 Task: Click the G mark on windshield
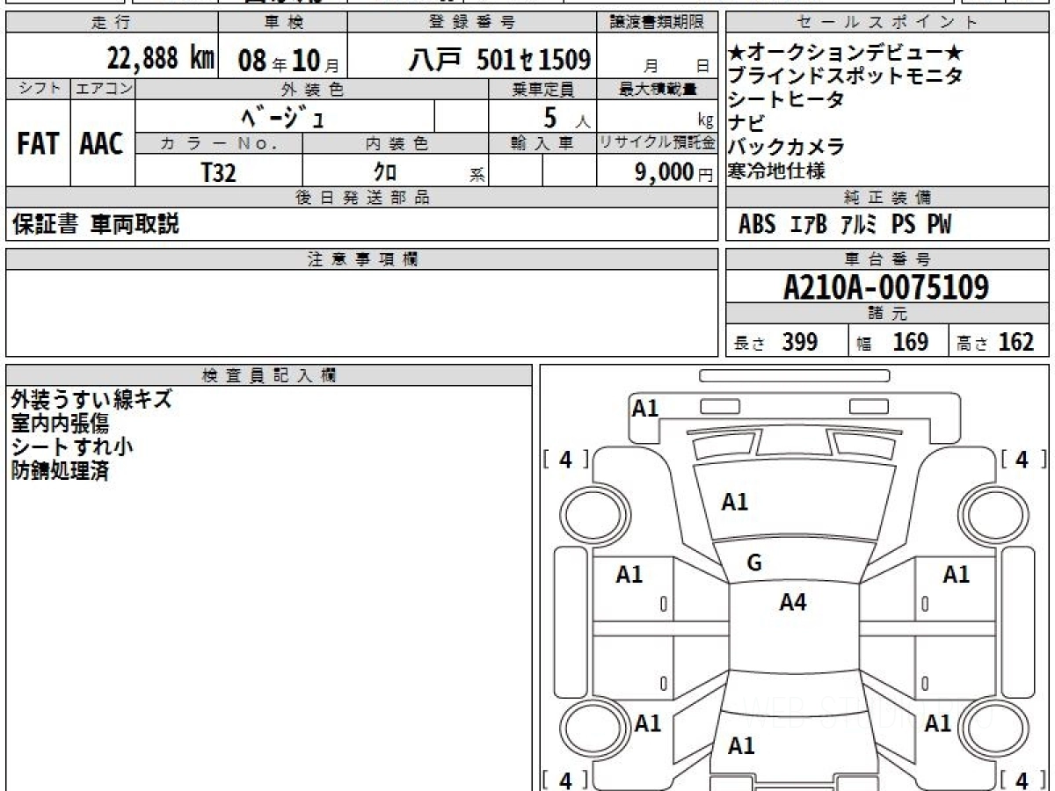[x=753, y=564]
